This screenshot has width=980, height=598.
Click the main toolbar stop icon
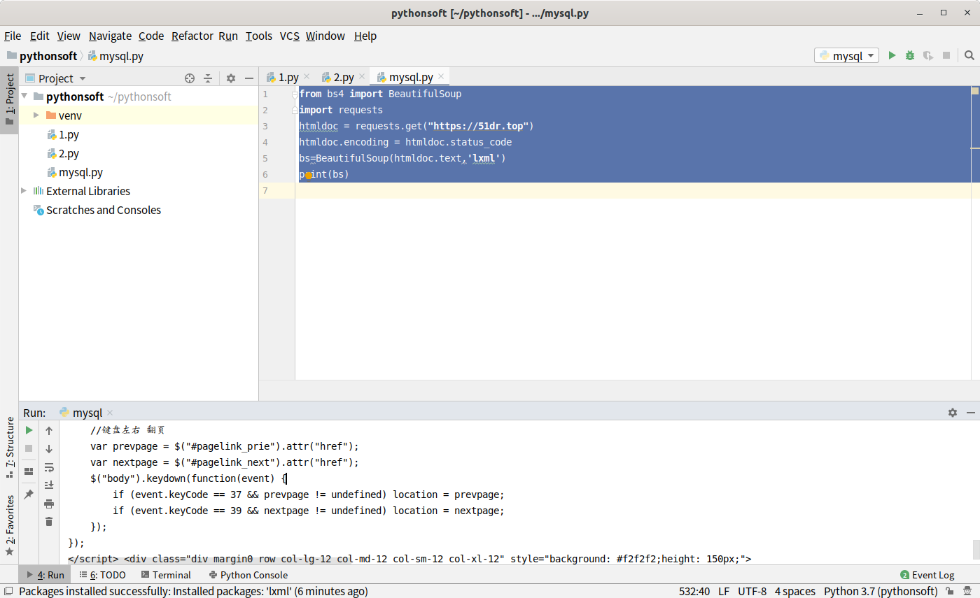pos(946,55)
